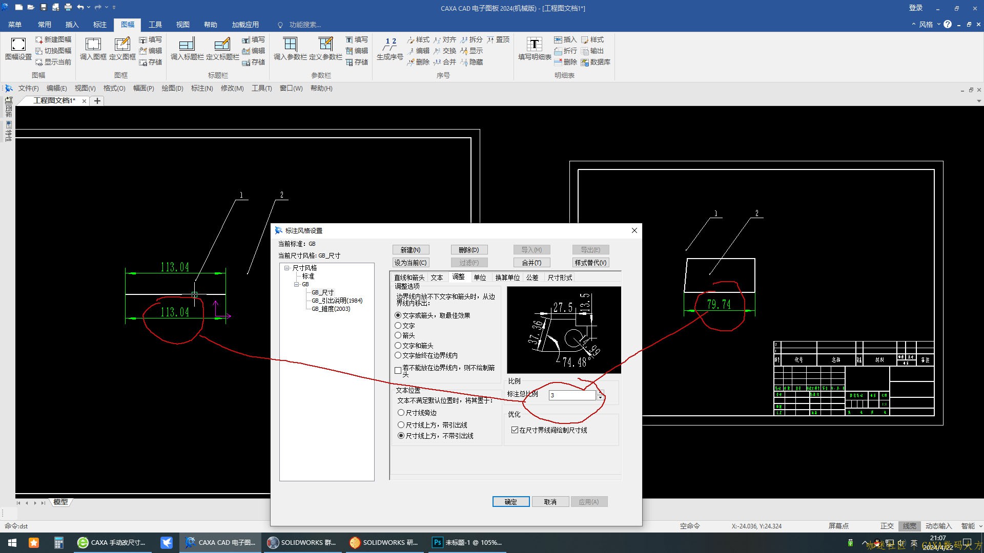Switch to the 公差 tab in dialog
This screenshot has width=984, height=553.
pos(532,278)
